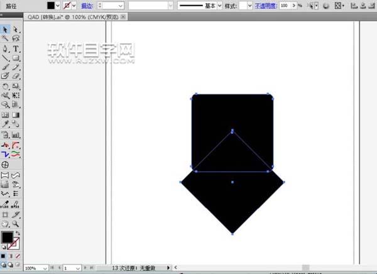Screen dimensions: 377x274
Task: Activate the Zoom magnifier tool
Action: pyautogui.click(x=16, y=223)
